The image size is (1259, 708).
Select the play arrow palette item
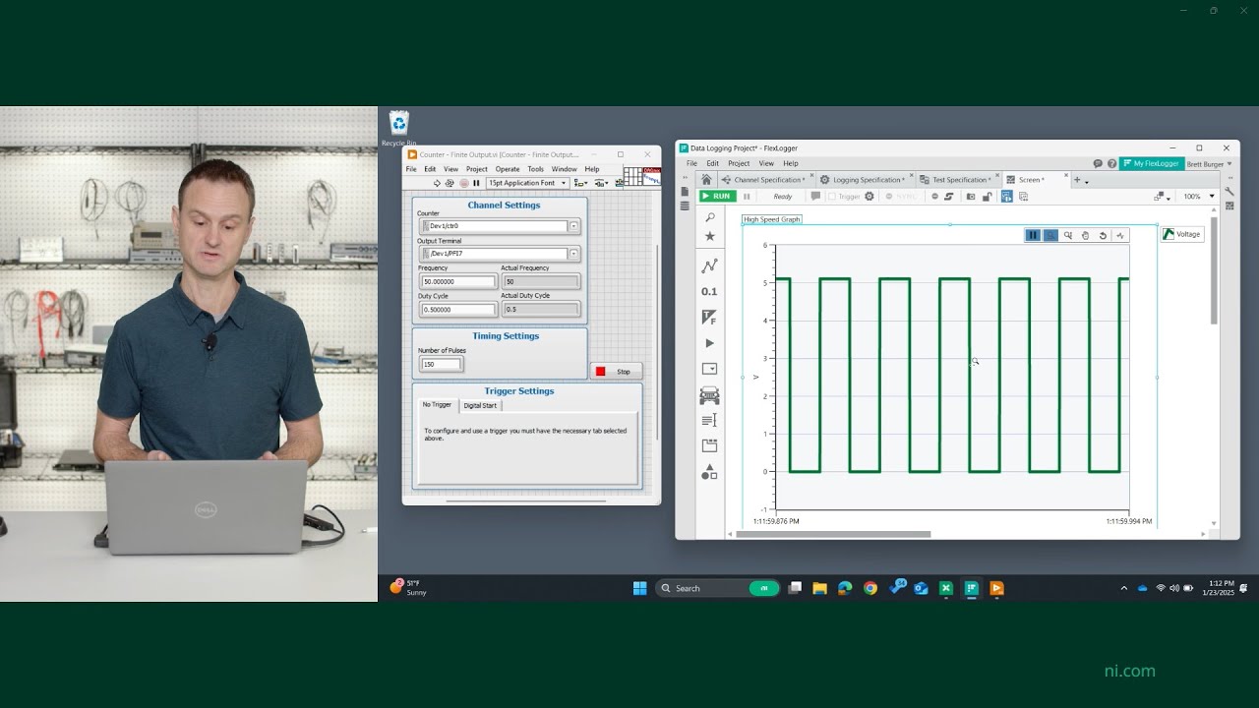pyautogui.click(x=709, y=343)
